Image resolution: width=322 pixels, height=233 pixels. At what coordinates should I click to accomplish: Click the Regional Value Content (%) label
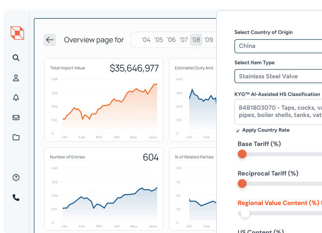[x=278, y=203]
